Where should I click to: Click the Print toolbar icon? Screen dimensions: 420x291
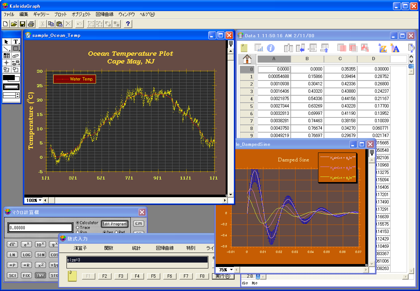tap(31, 24)
